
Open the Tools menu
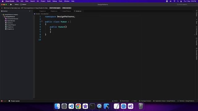click(x=61, y=1)
